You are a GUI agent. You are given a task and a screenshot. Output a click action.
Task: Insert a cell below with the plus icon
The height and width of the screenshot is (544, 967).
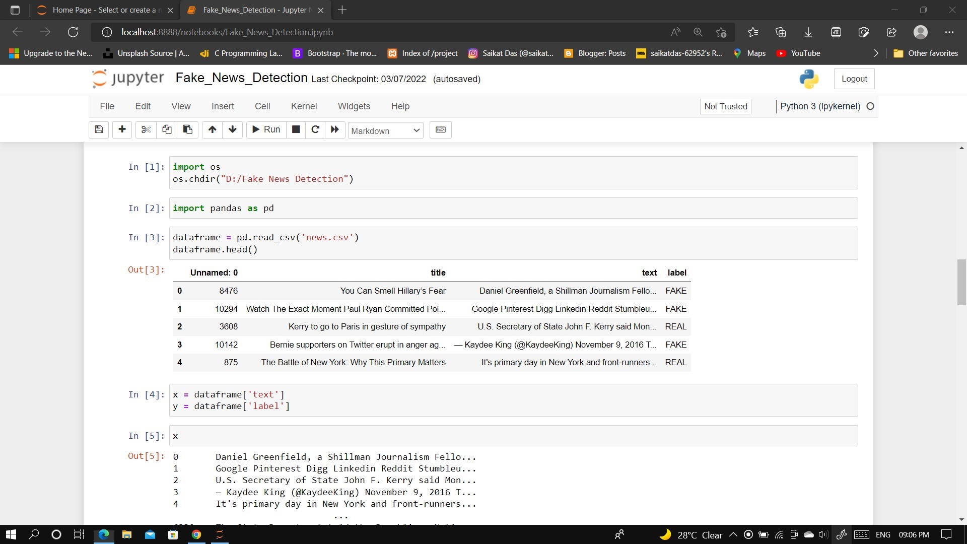122,130
